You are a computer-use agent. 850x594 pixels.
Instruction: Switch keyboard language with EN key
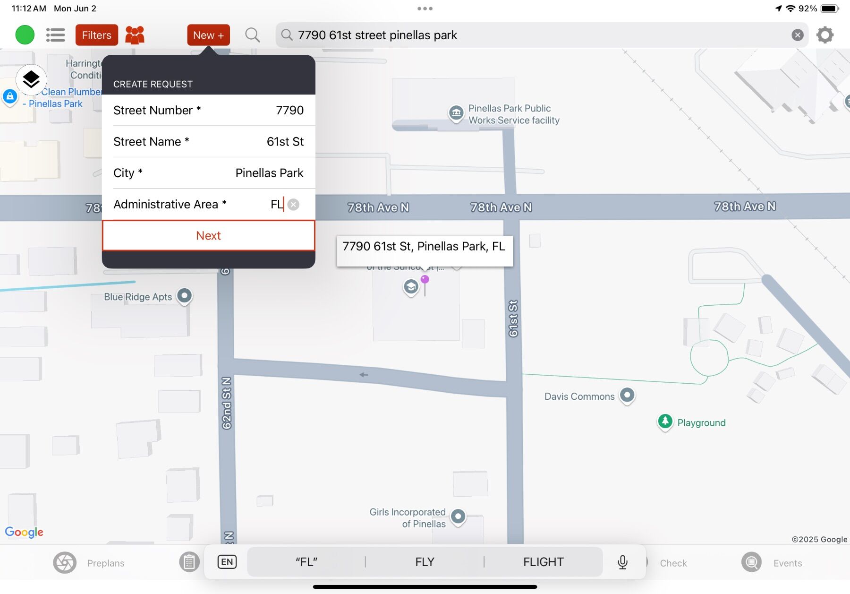227,562
